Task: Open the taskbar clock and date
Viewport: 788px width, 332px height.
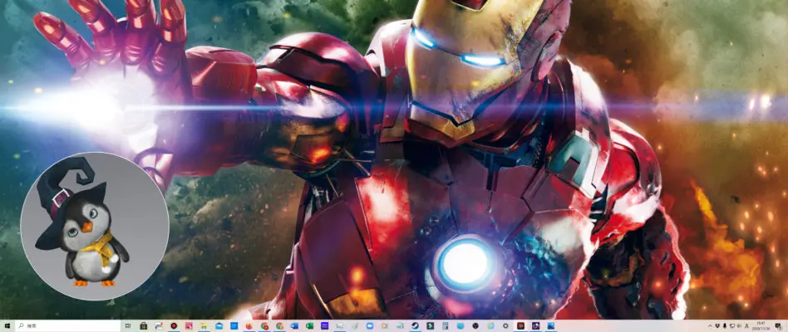Action: 761,326
